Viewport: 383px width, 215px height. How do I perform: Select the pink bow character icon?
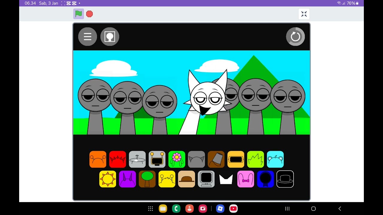tap(246, 179)
